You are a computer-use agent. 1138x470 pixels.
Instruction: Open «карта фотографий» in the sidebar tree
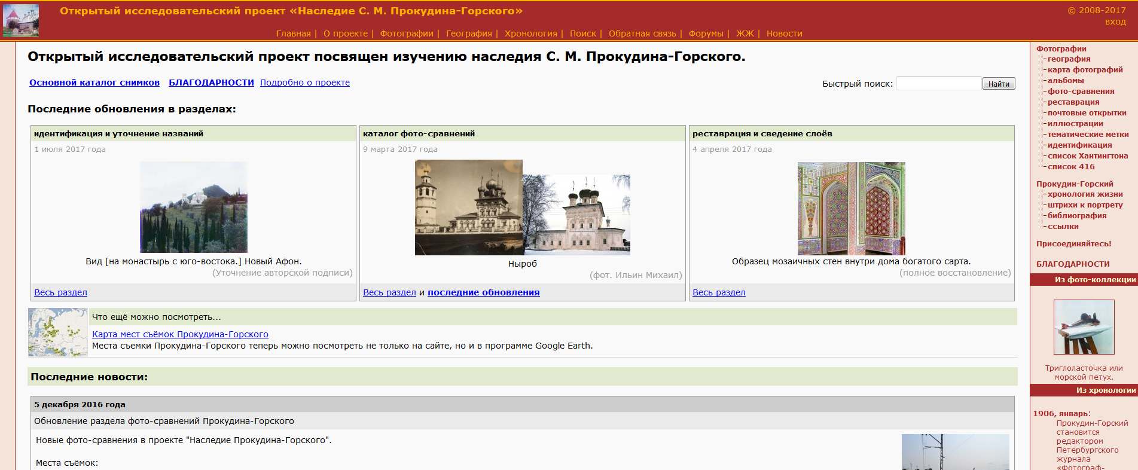(1085, 70)
